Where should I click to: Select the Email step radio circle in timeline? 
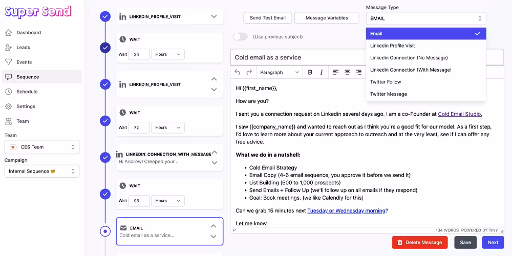(105, 231)
